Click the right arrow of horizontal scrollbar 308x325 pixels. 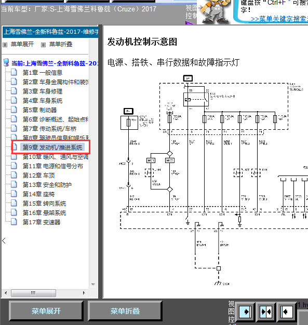(84, 293)
